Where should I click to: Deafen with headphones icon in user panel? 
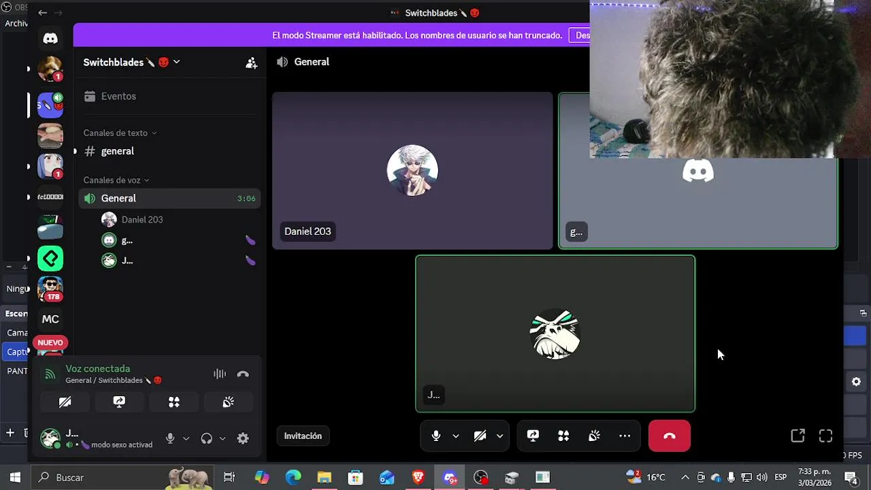[206, 439]
